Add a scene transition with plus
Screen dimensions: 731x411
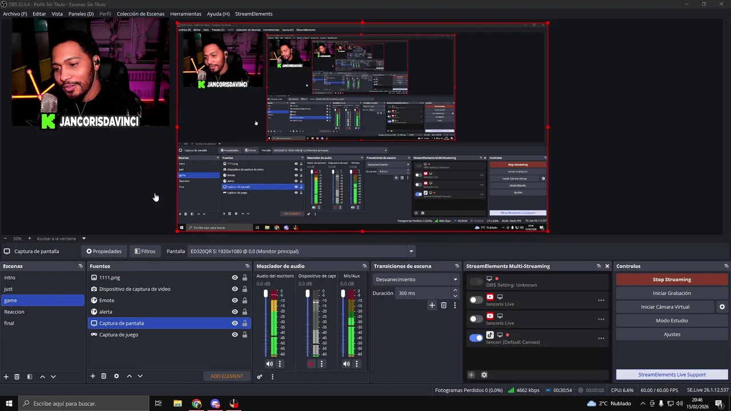tap(432, 305)
